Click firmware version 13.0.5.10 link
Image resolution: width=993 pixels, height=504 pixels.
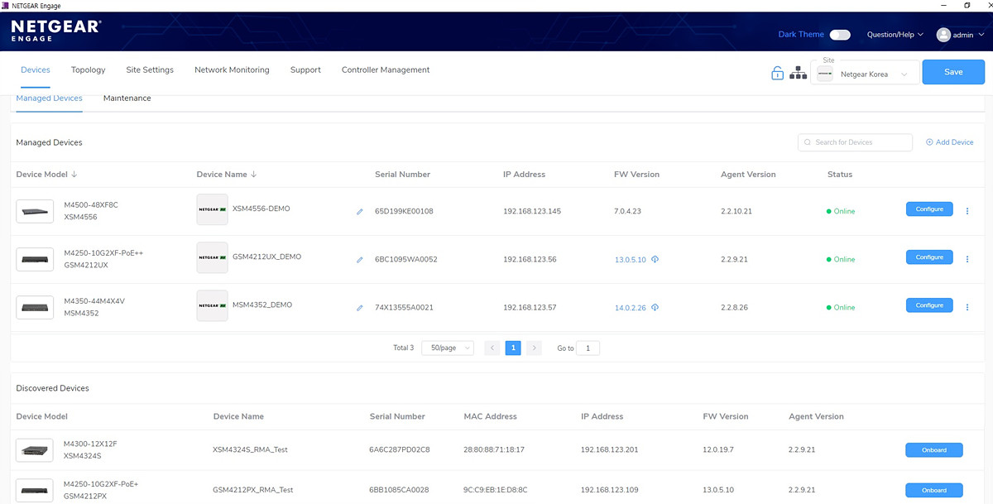click(631, 260)
